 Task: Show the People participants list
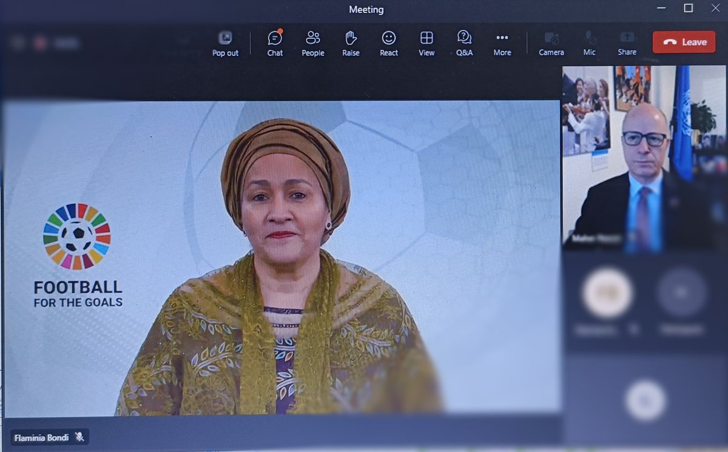click(x=312, y=44)
